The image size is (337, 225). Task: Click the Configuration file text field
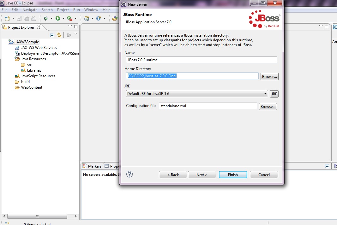click(208, 106)
